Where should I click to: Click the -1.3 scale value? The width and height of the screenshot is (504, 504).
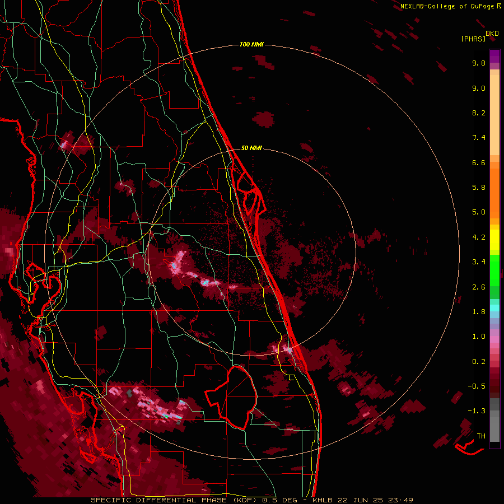477,411
